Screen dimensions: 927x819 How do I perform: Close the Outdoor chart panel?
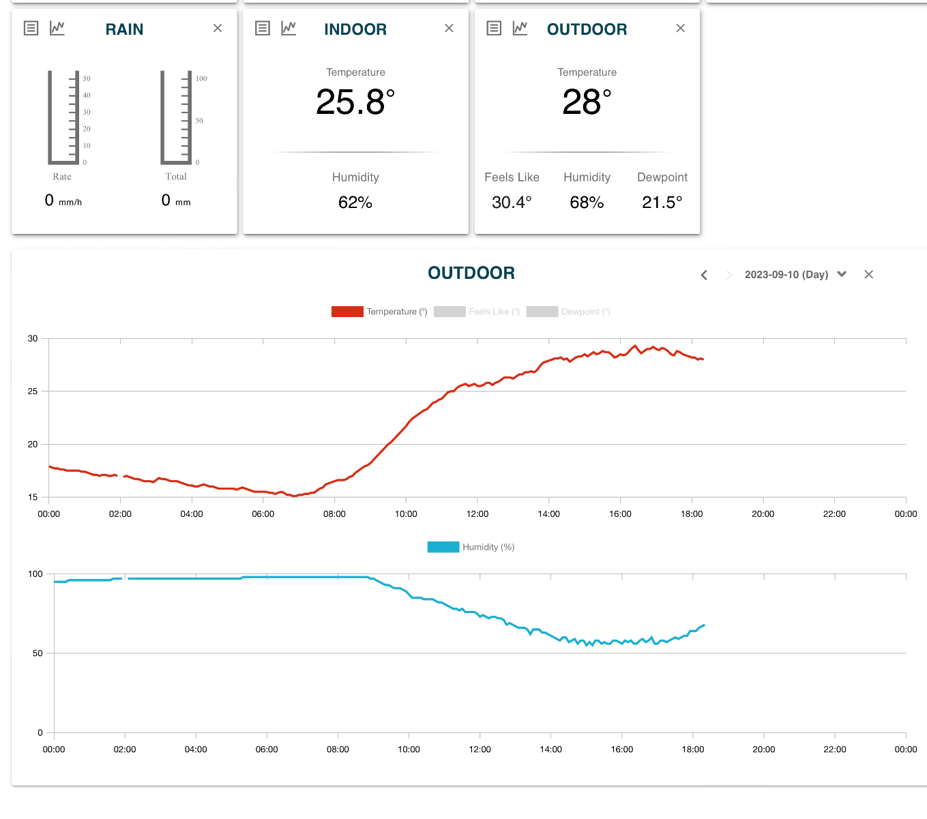coord(868,274)
